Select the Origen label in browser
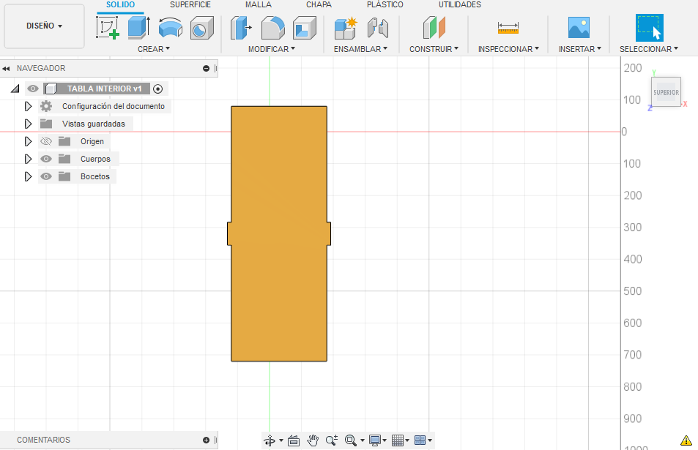Viewport: 698px width, 450px height. tap(92, 141)
